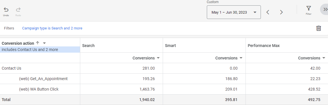Edit 'Campaign type is Search and 2 more' filter
The height and width of the screenshot is (105, 328).
click(52, 28)
